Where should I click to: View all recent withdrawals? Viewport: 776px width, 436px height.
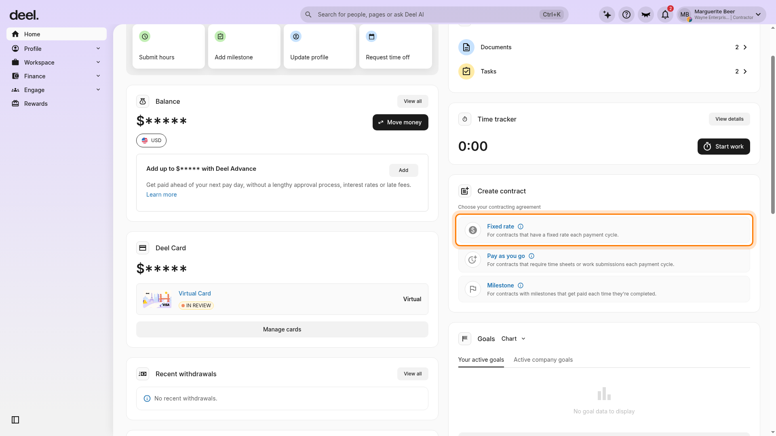[x=413, y=374]
